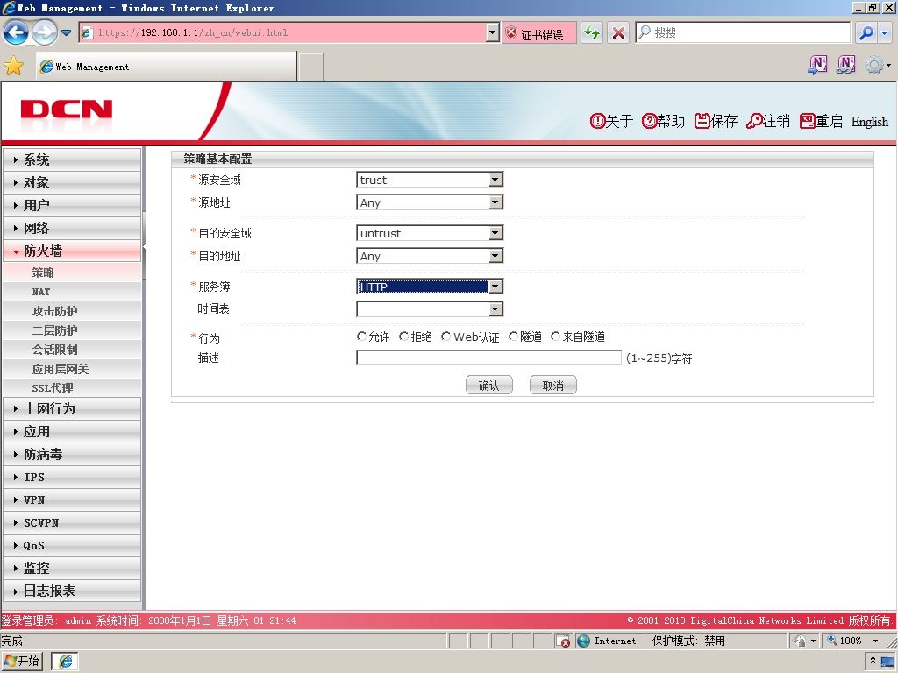Click the 保存 (Save) disk icon
This screenshot has height=673, width=898.
[x=702, y=121]
